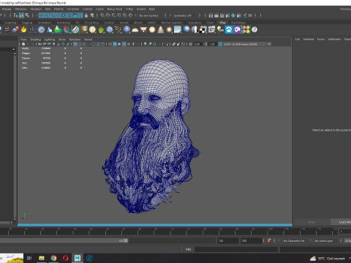Open the No Anim Layer dropdown

(x=324, y=241)
